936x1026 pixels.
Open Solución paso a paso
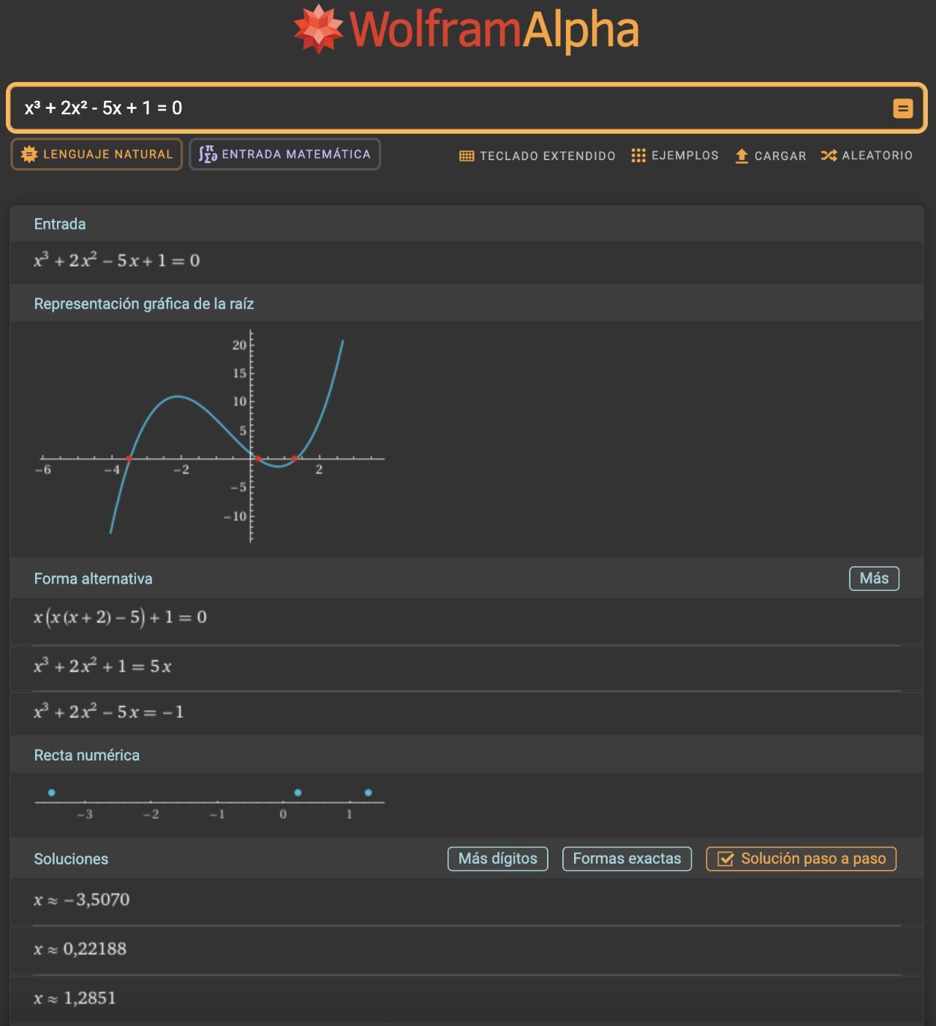(801, 859)
